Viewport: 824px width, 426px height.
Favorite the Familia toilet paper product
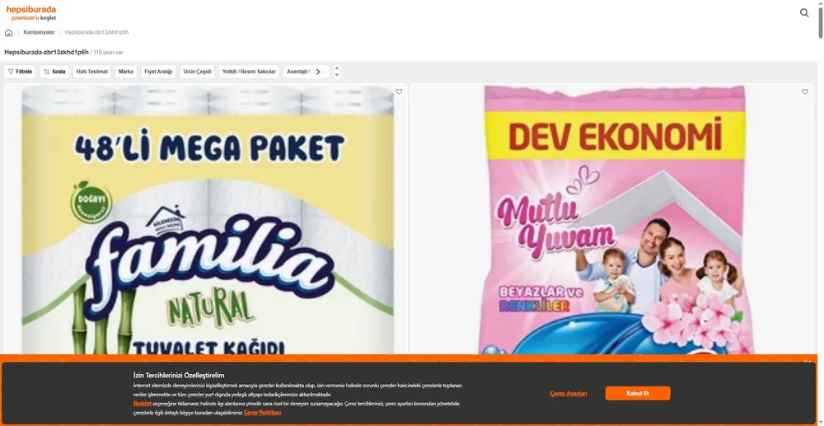[399, 92]
